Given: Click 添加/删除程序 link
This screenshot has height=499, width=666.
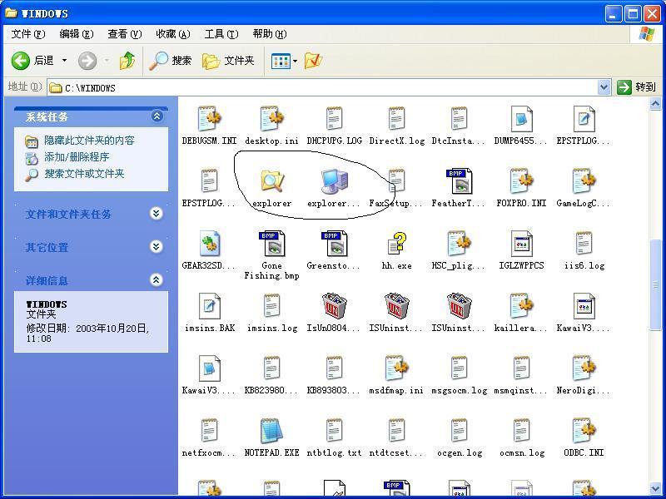Looking at the screenshot, I should point(77,157).
